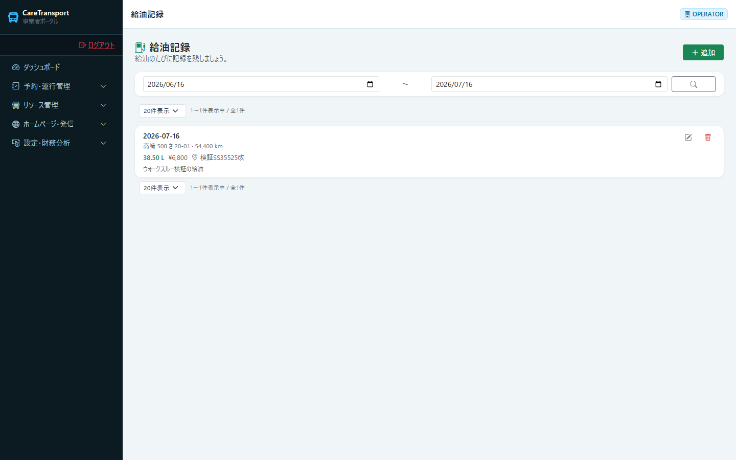
Task: Click the fuel amount 38.50 L
Action: 154,157
